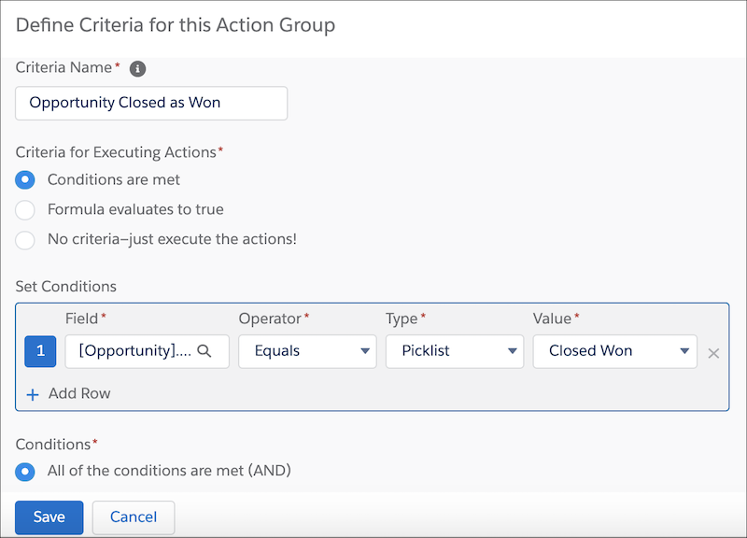
Task: Click the Cancel button
Action: [x=134, y=517]
